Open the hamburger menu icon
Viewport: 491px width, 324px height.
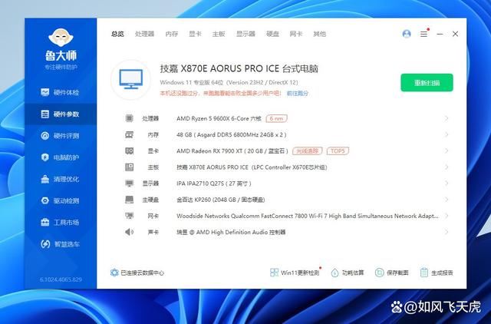click(423, 34)
